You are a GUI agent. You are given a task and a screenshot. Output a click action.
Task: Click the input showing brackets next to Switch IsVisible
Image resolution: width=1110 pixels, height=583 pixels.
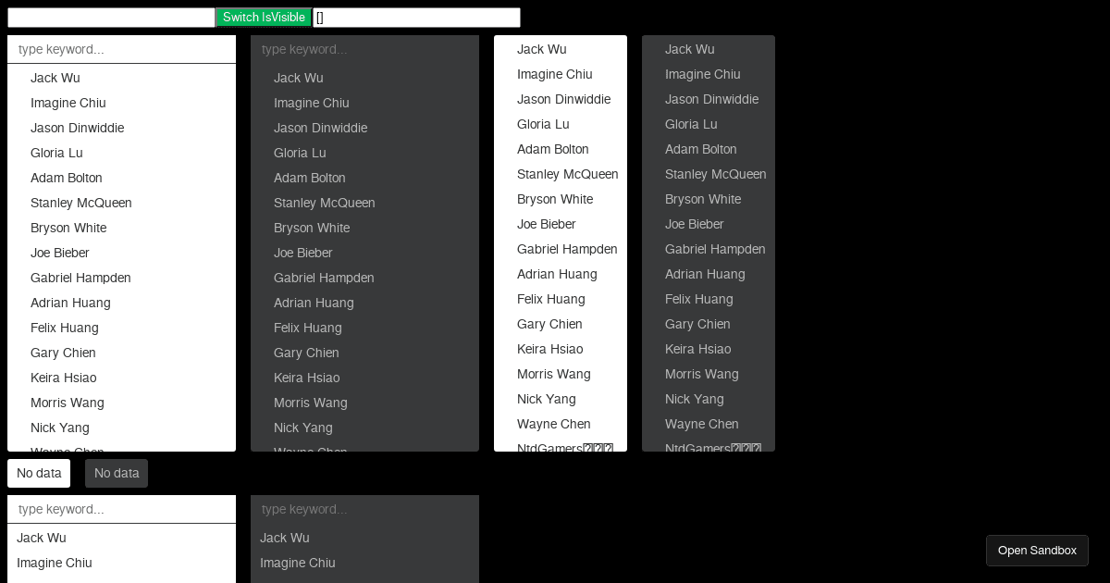pyautogui.click(x=416, y=17)
